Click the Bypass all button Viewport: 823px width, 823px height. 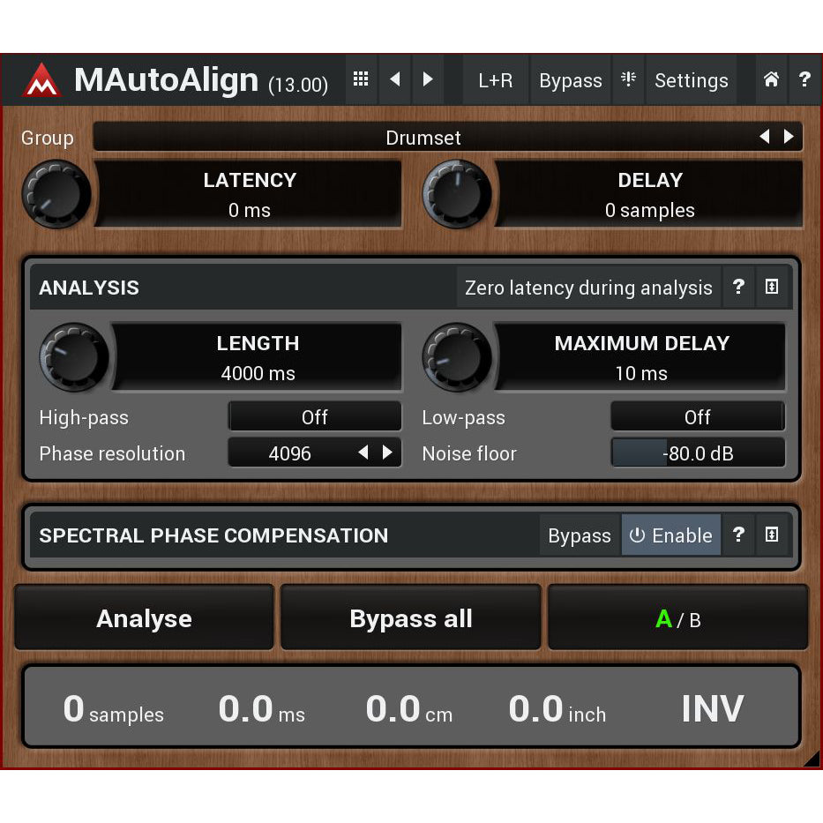point(410,618)
